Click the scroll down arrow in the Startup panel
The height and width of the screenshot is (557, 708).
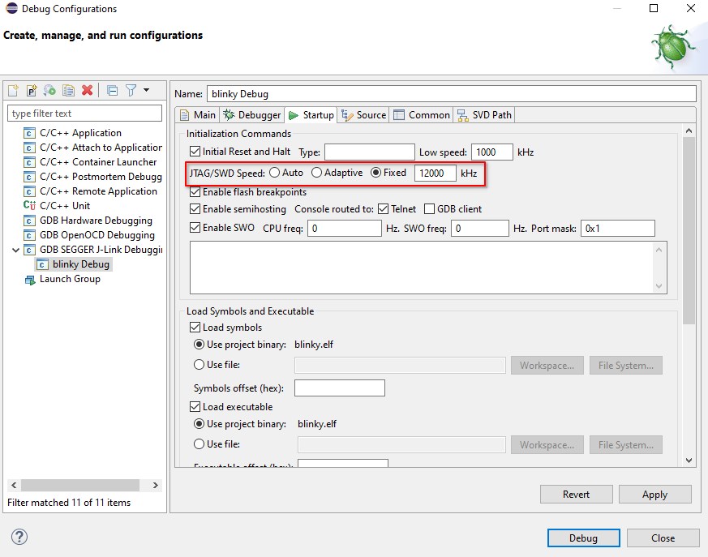click(x=689, y=460)
